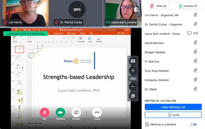Click the Invite button
The height and width of the screenshot is (129, 205).
(x=173, y=115)
